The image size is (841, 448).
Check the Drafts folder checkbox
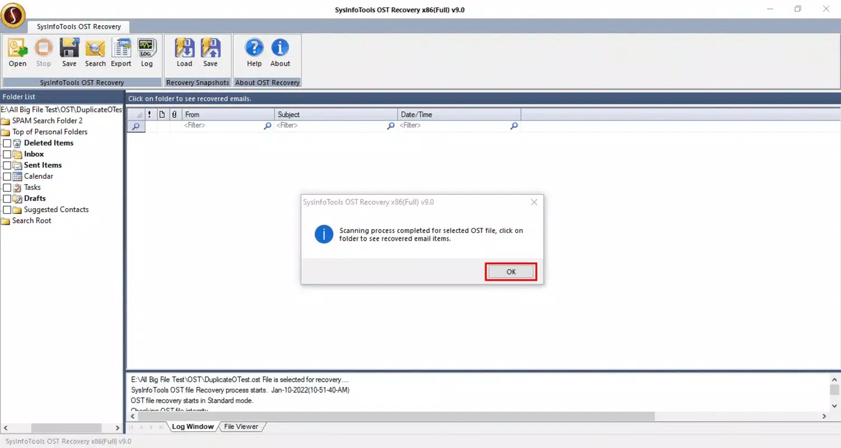[x=7, y=199]
